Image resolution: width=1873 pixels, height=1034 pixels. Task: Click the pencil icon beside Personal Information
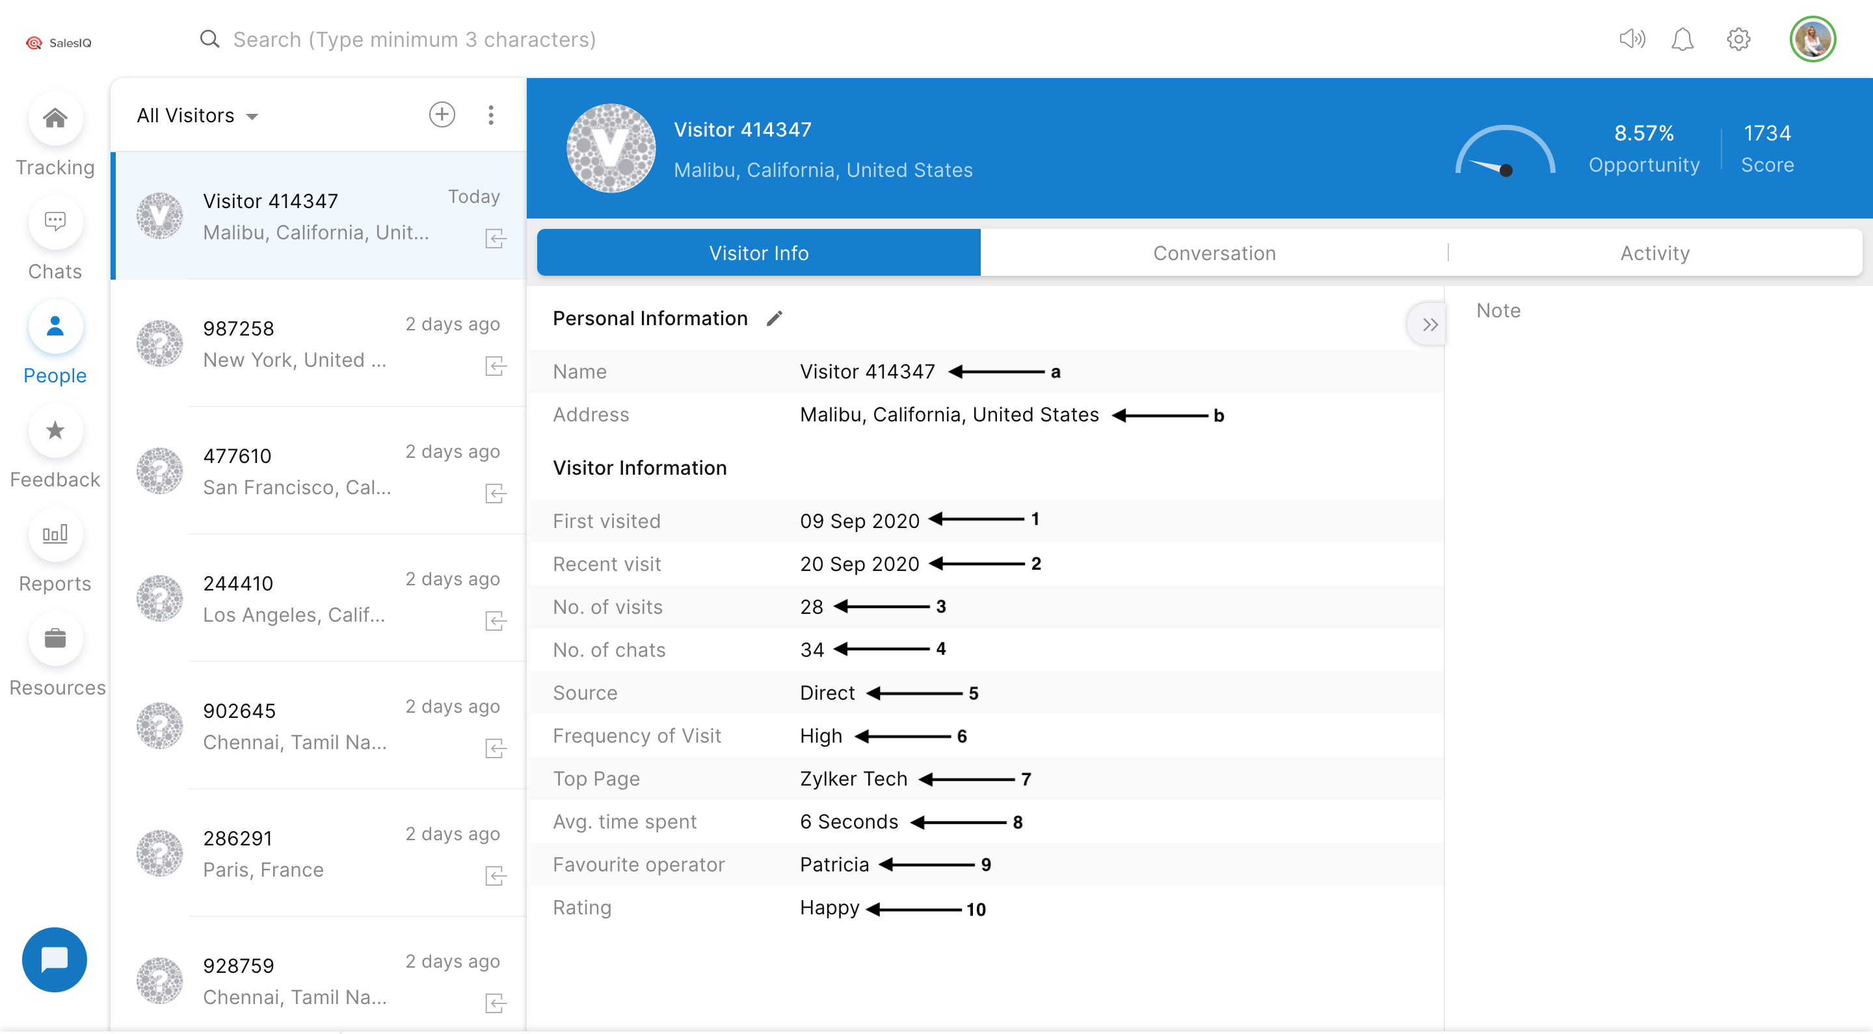(x=775, y=319)
